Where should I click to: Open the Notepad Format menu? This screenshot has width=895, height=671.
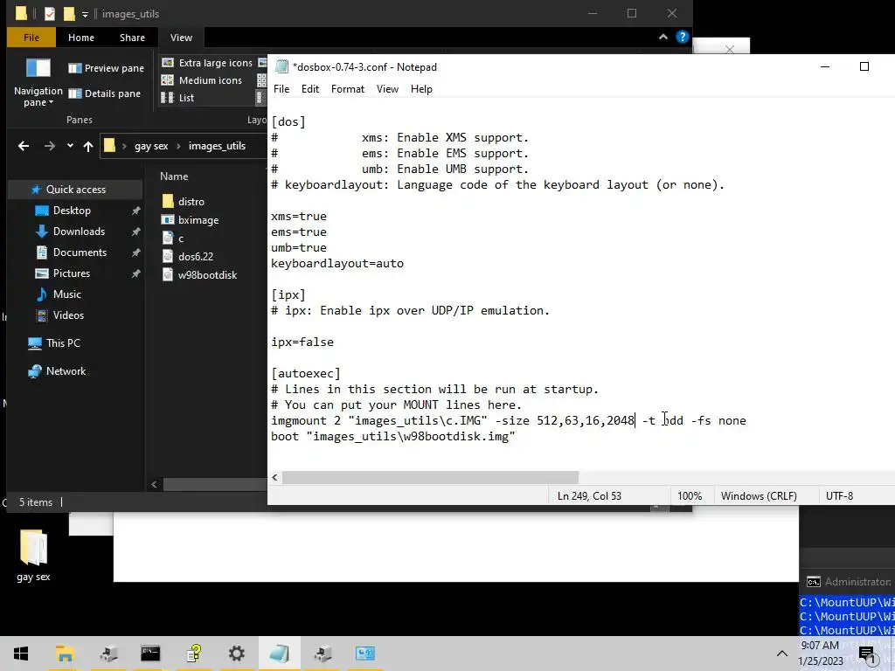(x=347, y=89)
